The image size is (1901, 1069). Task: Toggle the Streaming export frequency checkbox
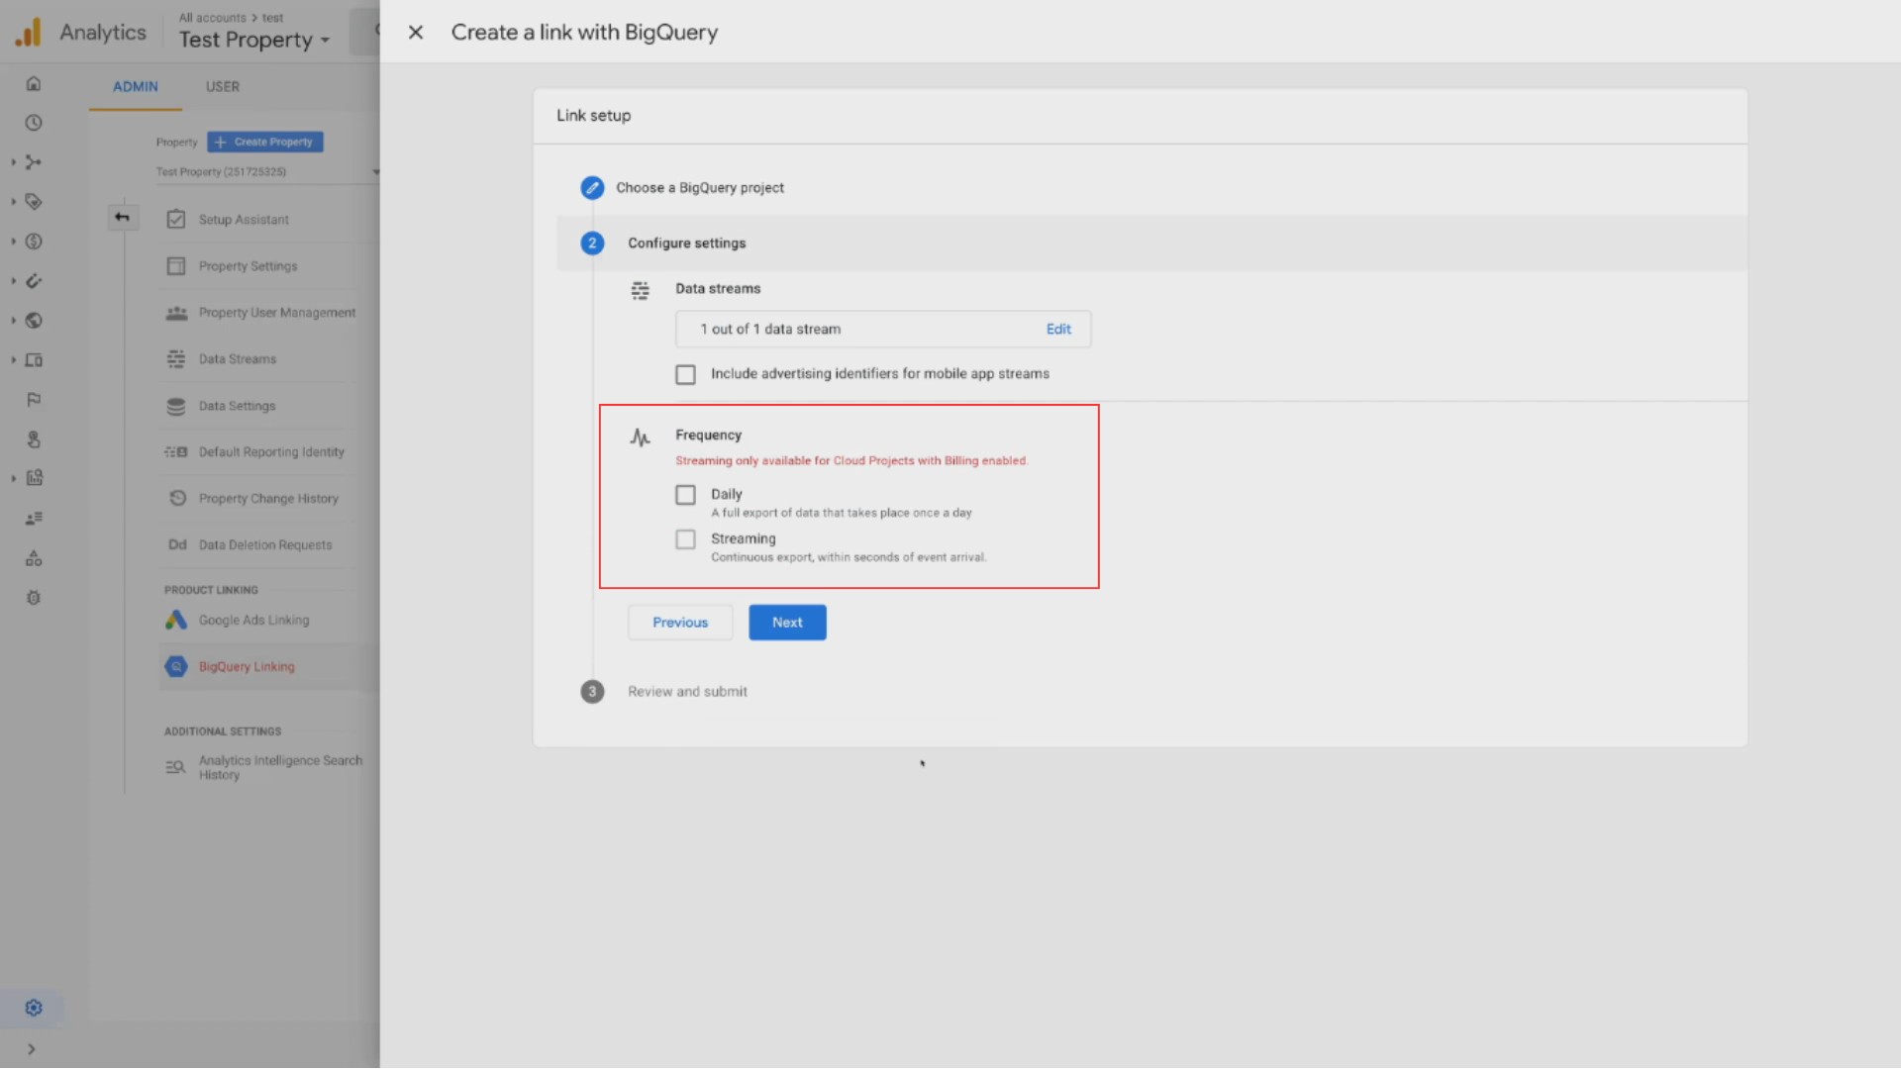coord(684,537)
